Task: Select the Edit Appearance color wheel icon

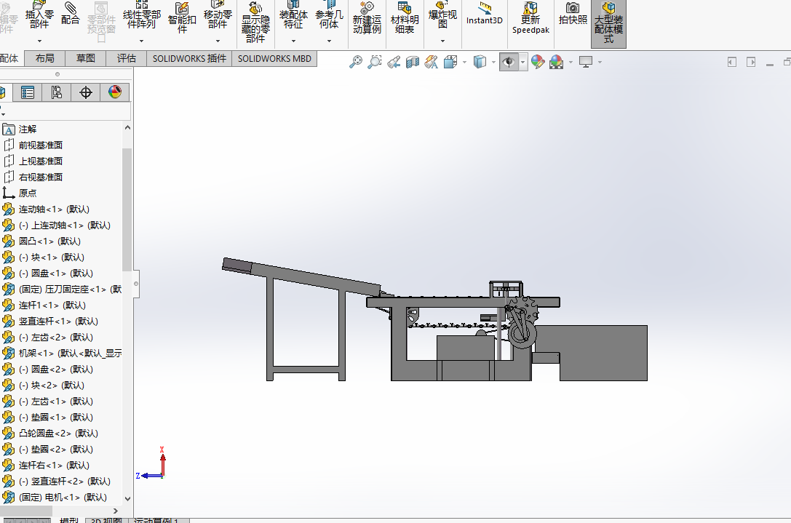Action: (x=538, y=63)
